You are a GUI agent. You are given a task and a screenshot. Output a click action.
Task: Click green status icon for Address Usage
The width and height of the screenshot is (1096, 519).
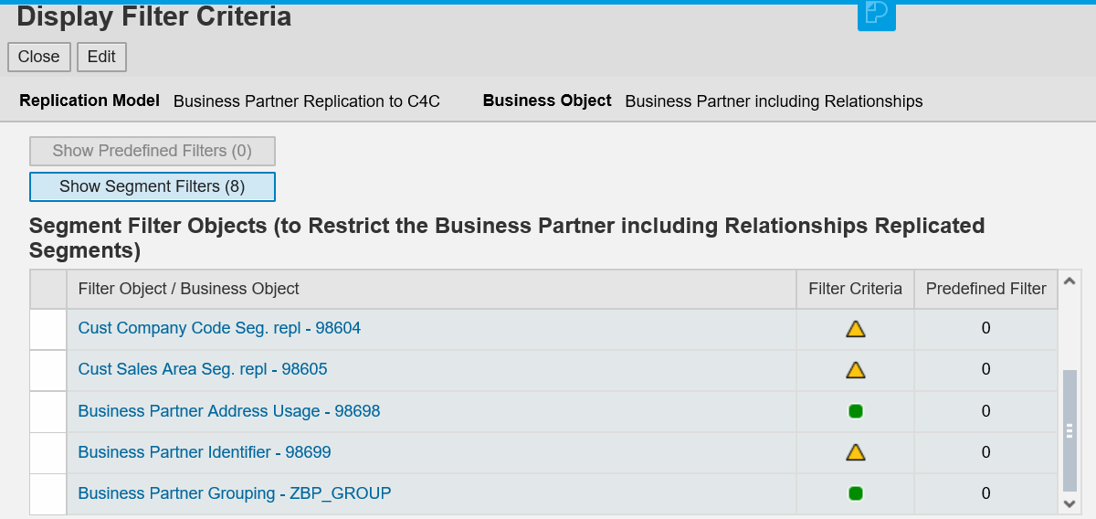[x=855, y=411]
